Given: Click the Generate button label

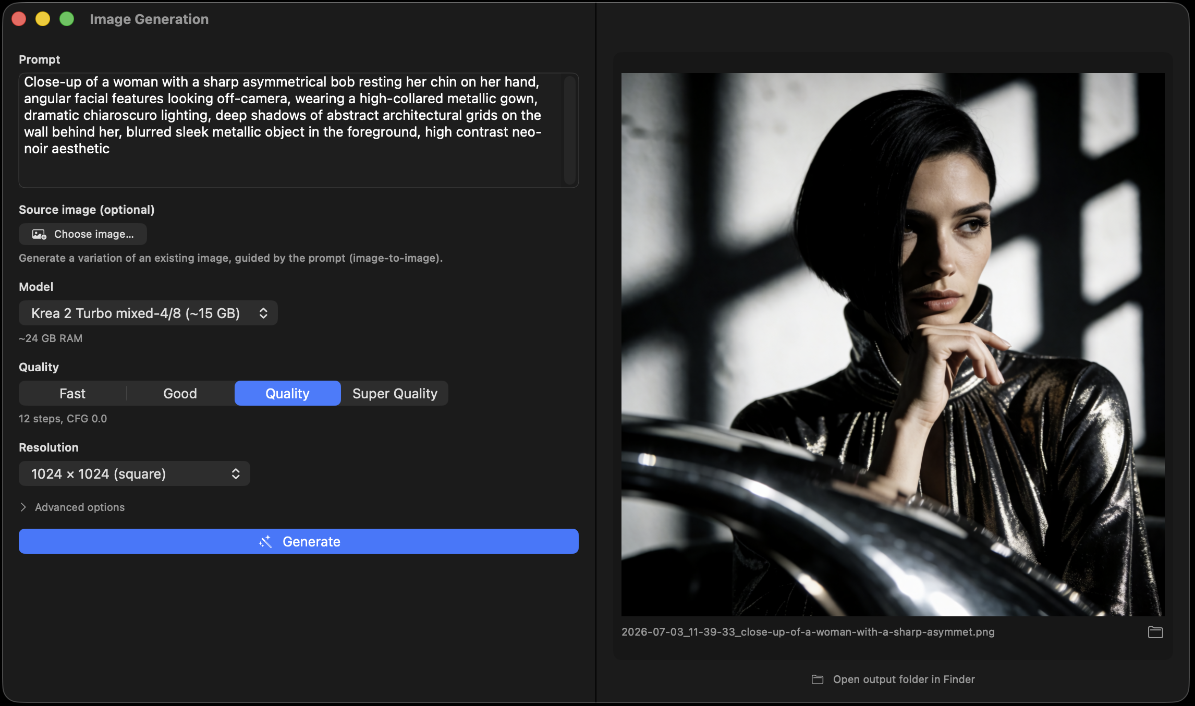Looking at the screenshot, I should pyautogui.click(x=311, y=541).
